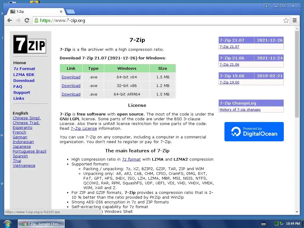Screen dimensions: 304x228
Task: Click the 7-ZIP logo image
Action: tap(30, 44)
